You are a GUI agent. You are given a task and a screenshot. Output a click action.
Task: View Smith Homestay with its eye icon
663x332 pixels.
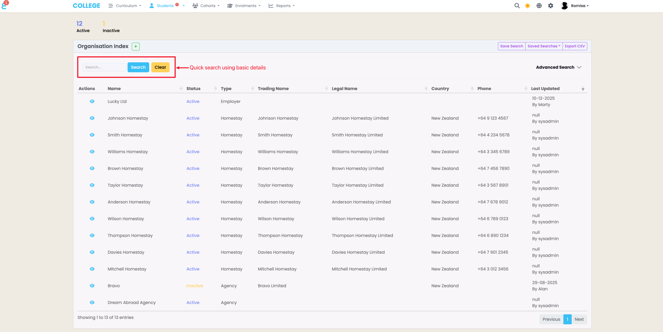(x=92, y=135)
